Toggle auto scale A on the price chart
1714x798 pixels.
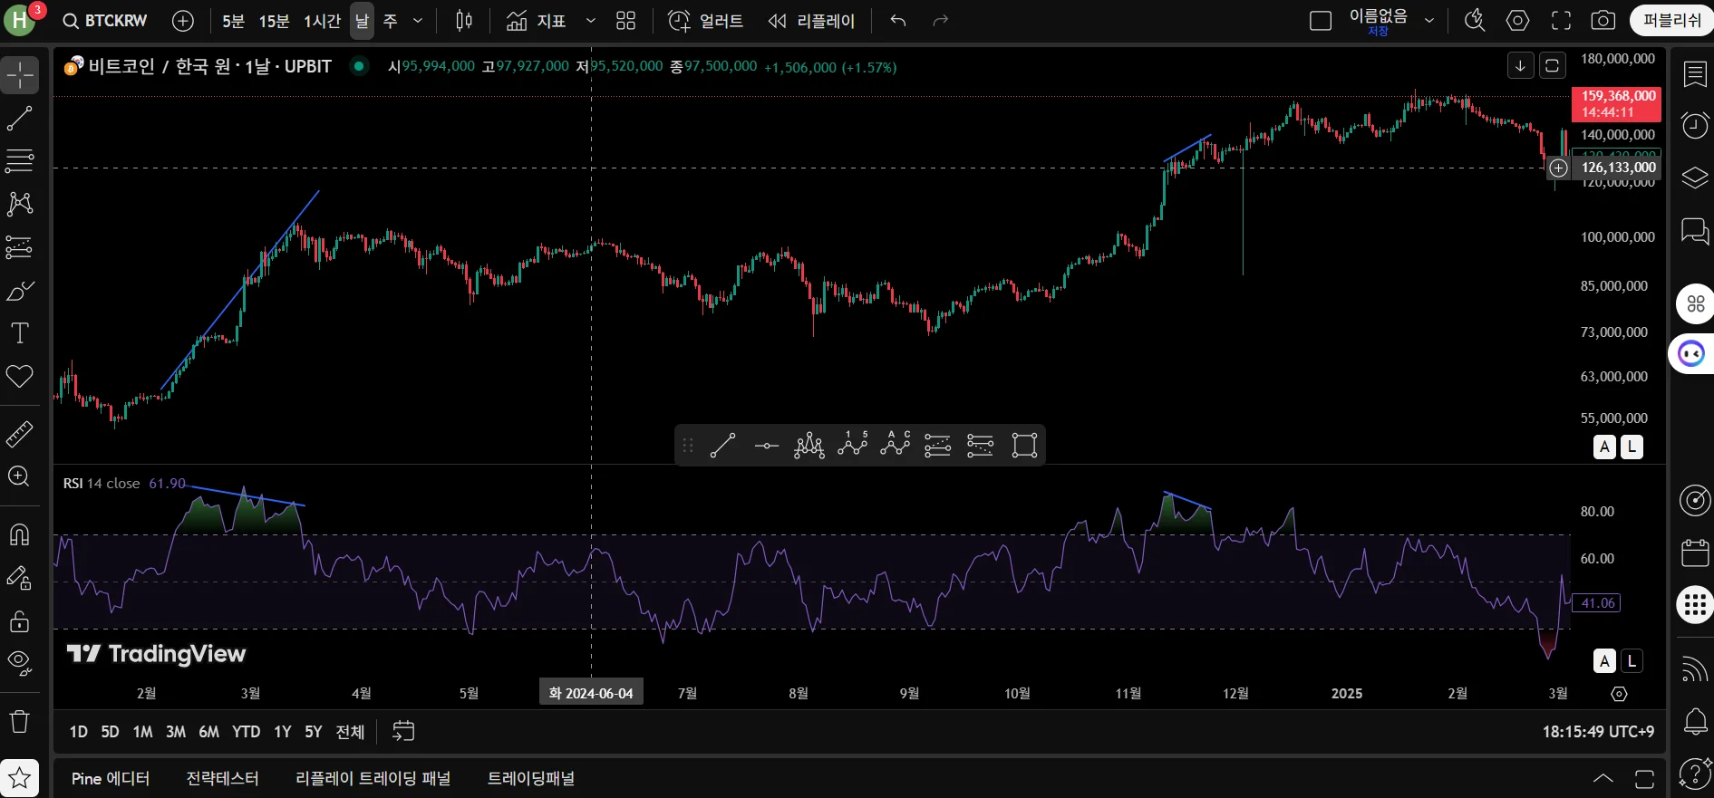click(x=1605, y=447)
